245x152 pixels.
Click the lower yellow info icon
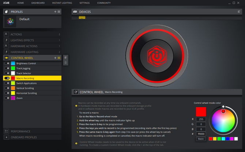(x=76, y=143)
